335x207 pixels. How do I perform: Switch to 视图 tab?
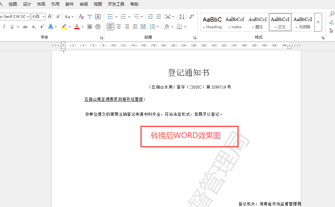98,4
